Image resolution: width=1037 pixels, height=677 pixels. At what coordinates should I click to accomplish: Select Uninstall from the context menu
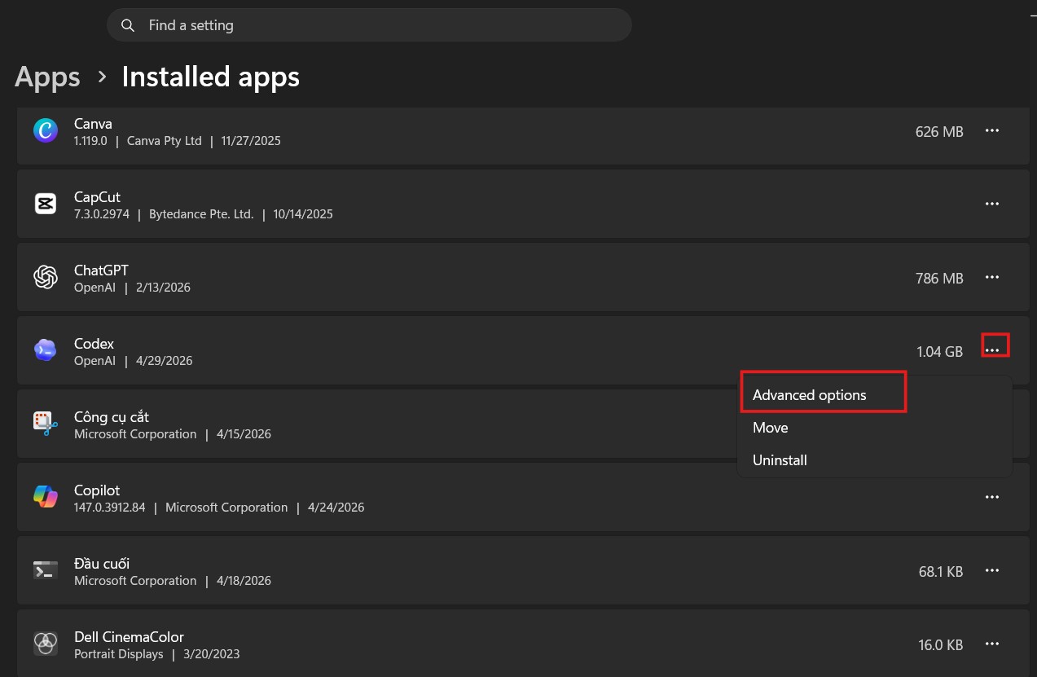pos(780,459)
